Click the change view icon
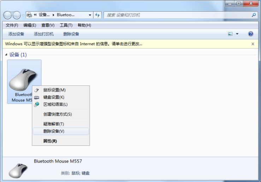 click(x=230, y=34)
